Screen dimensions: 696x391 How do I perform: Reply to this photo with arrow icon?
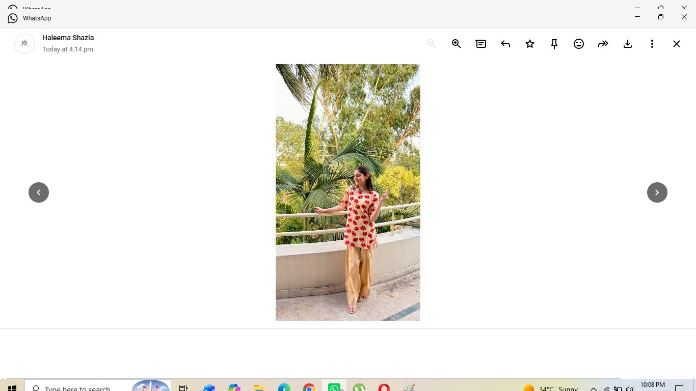coord(505,44)
